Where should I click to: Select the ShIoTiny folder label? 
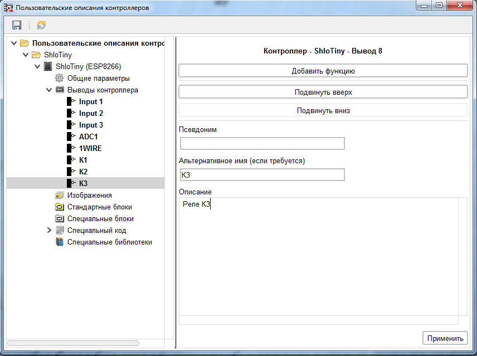coord(58,55)
